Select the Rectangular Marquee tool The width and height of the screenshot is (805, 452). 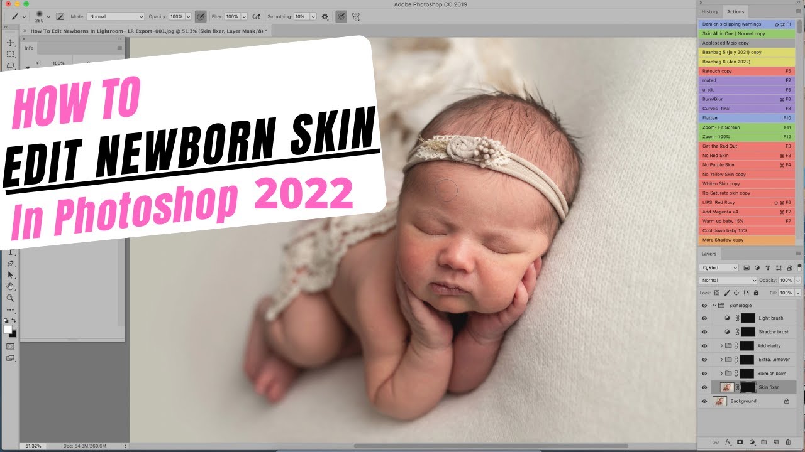[10, 55]
